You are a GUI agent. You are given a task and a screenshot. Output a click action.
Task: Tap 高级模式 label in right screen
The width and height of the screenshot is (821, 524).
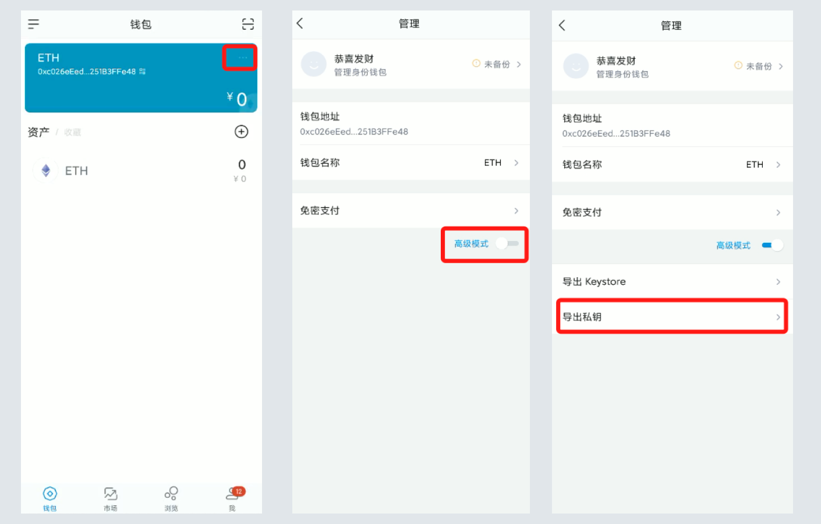coord(733,245)
